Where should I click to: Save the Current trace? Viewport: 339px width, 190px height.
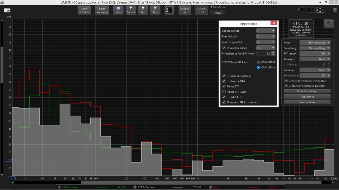click(131, 10)
